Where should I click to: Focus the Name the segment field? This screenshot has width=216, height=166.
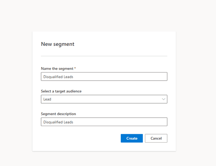104,76
